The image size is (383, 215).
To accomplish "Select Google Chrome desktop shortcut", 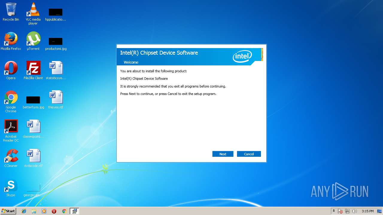I will tap(11, 102).
